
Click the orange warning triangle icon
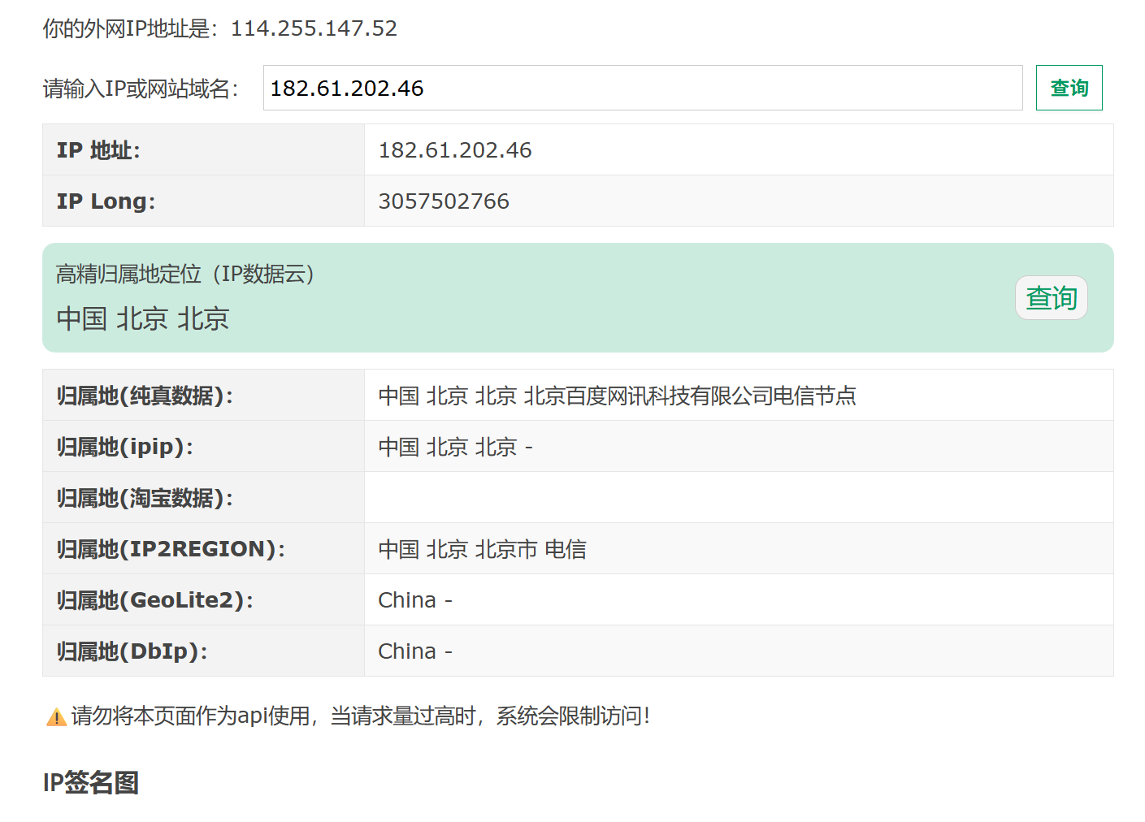tap(56, 717)
